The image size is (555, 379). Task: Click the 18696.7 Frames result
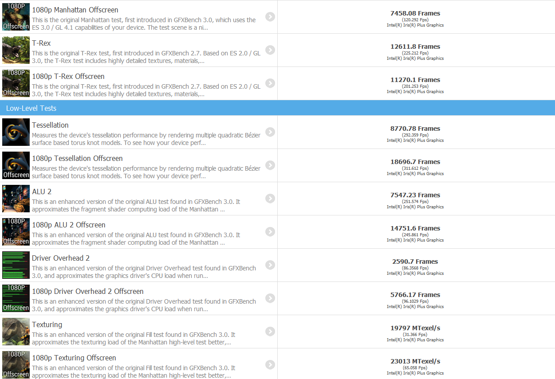(x=415, y=162)
